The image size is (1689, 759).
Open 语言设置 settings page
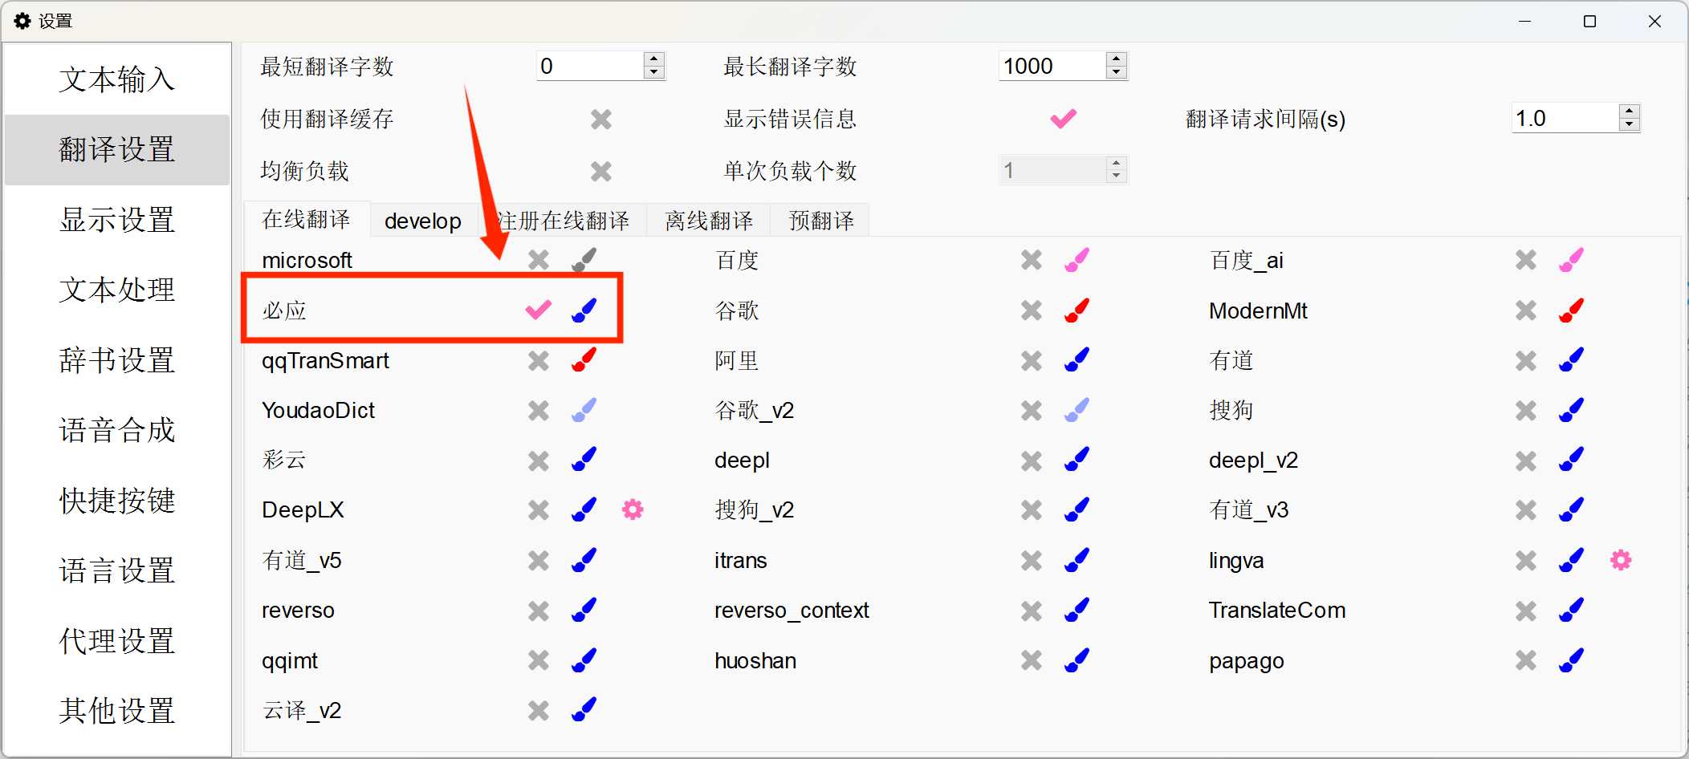(117, 570)
